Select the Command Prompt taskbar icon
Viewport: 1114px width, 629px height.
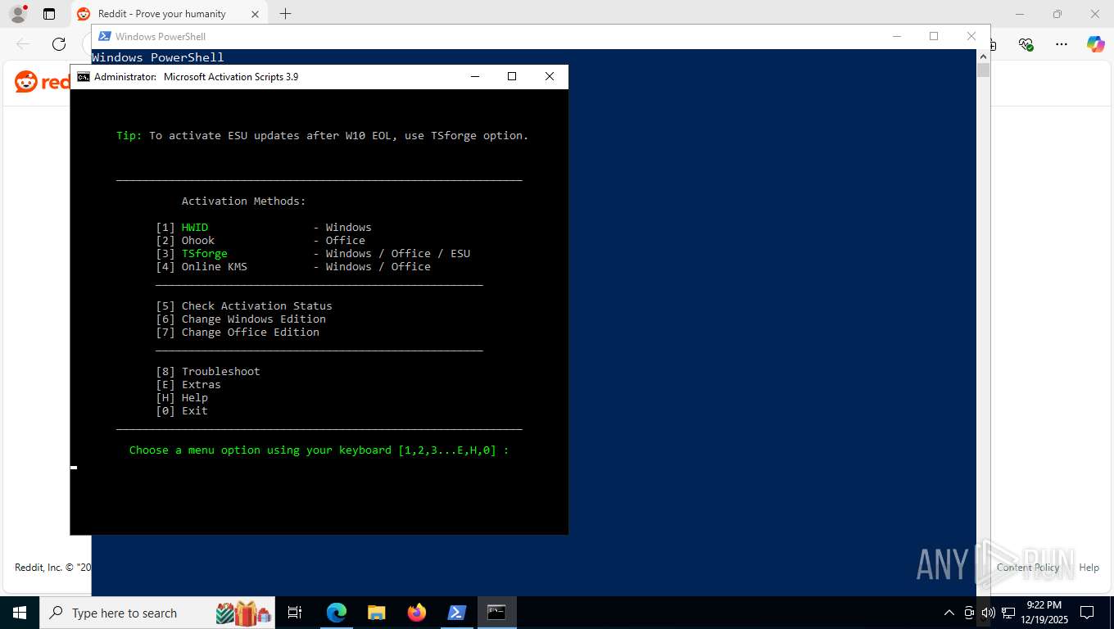[497, 613]
